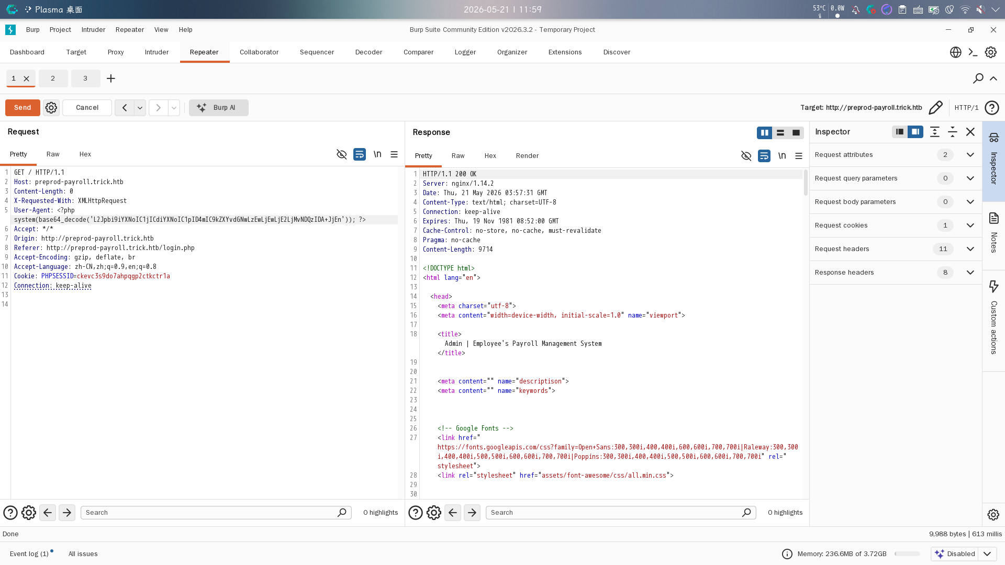Open the forward-history dropdown arrow
The height and width of the screenshot is (565, 1005).
174,108
